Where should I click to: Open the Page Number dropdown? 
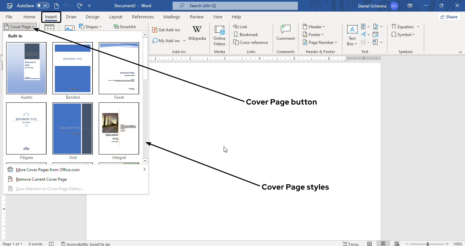tap(320, 43)
